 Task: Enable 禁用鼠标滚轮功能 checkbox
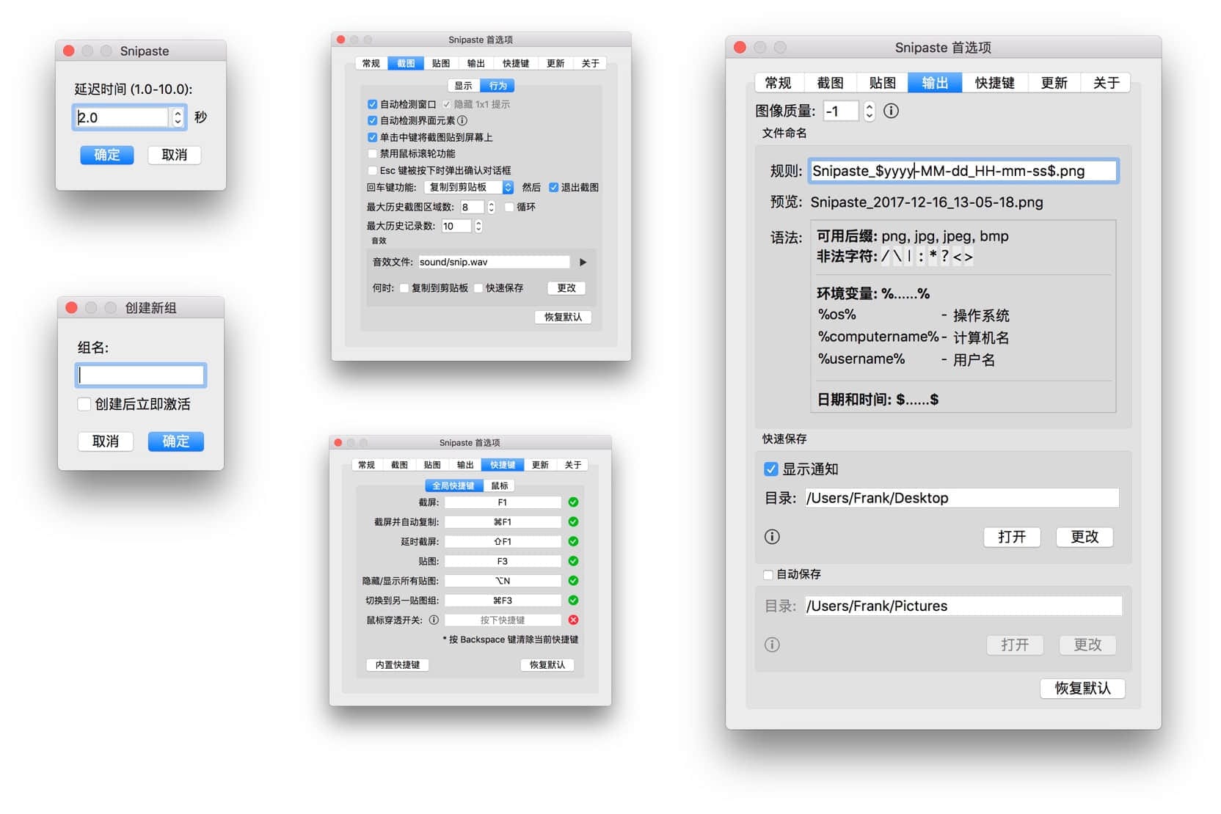tap(372, 153)
